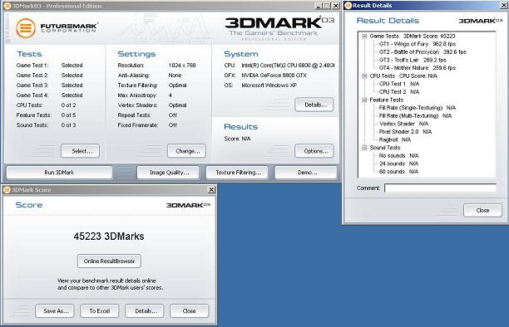
Task: Click Save As... in Score window
Action: 55,310
